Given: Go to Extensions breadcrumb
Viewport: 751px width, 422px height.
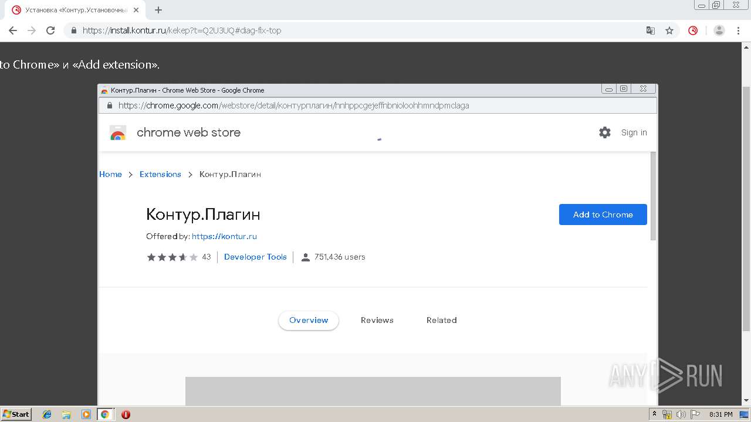Looking at the screenshot, I should 160,174.
